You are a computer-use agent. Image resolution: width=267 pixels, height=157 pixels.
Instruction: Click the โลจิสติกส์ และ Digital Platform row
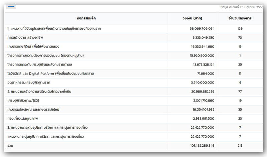(x=51, y=73)
